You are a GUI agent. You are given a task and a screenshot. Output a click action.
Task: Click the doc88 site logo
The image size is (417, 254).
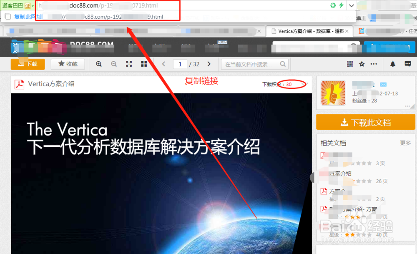63,47
